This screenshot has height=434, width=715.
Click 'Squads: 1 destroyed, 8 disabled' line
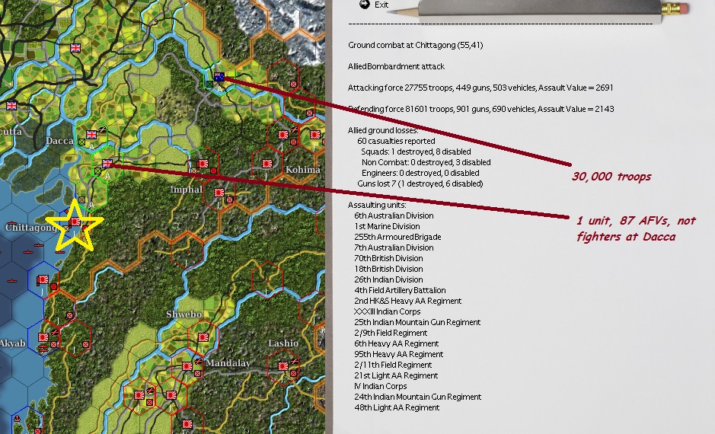[416, 152]
